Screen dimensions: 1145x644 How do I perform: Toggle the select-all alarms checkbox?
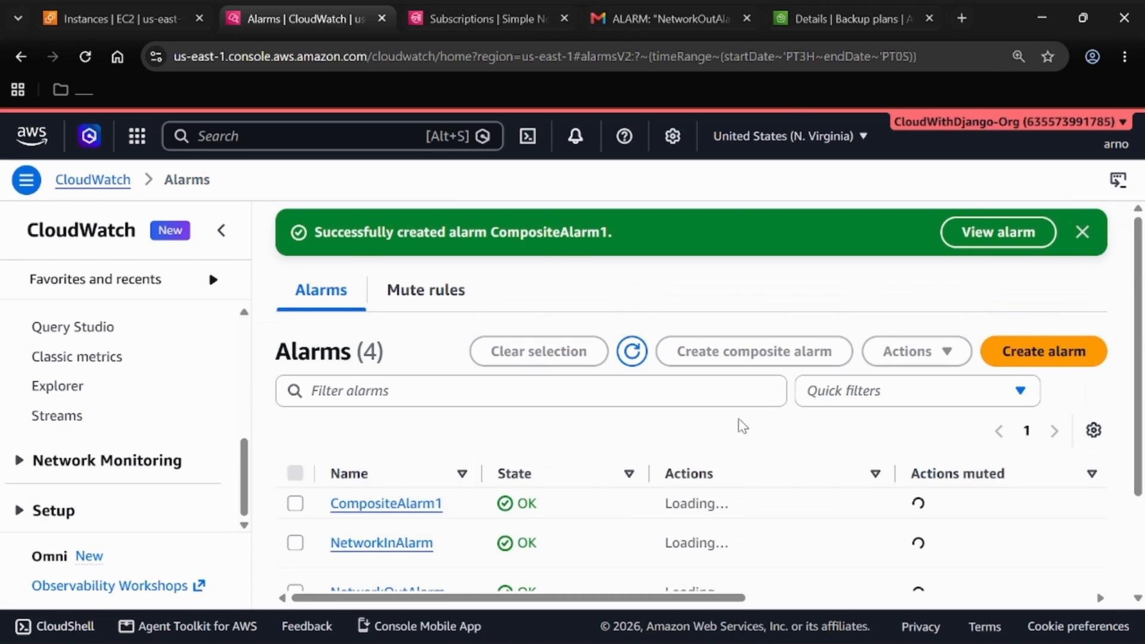[295, 473]
